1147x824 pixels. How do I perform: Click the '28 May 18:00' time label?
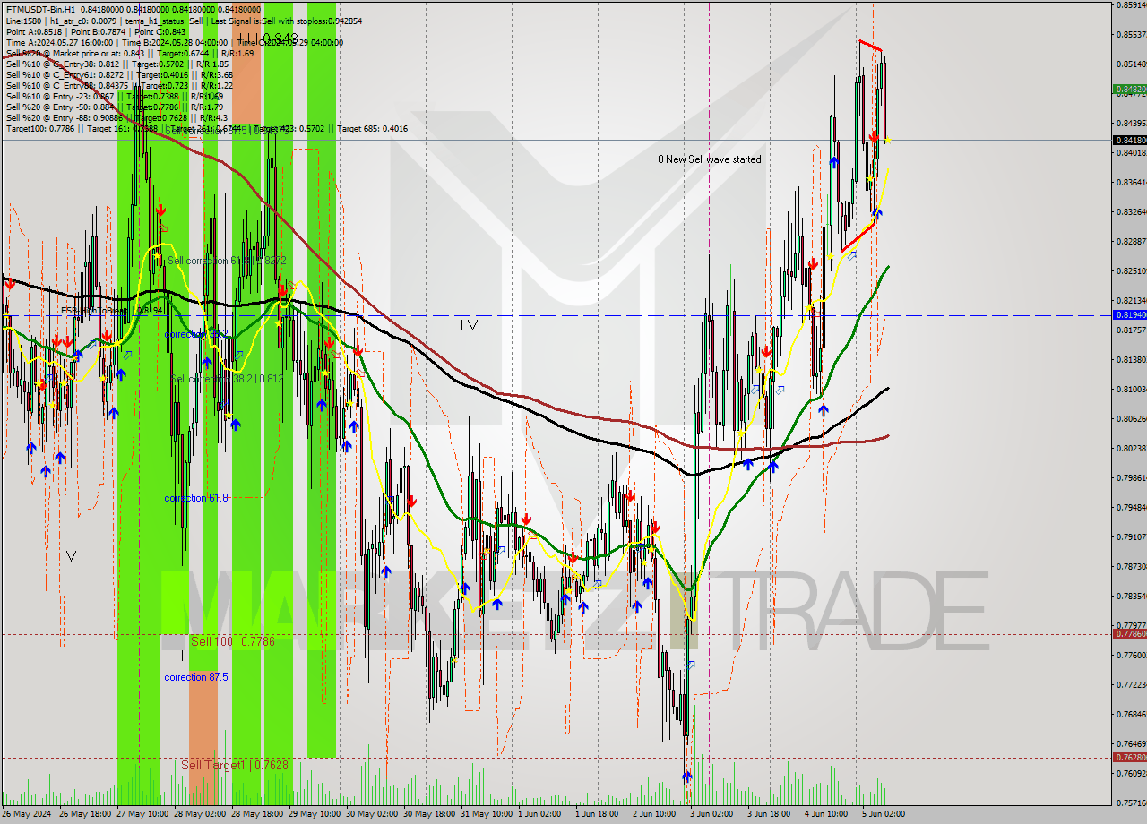pos(257,814)
